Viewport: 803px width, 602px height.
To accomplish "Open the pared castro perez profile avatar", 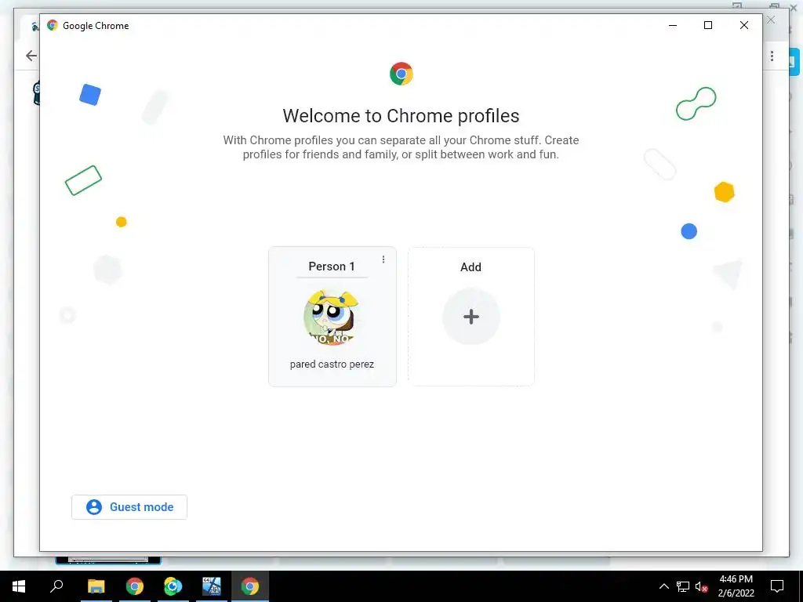I will [331, 317].
